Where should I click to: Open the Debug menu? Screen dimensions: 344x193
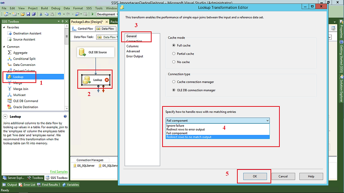56,8
